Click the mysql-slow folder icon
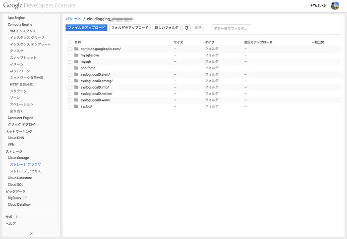Image resolution: width=347 pixels, height=239 pixels. coord(76,55)
